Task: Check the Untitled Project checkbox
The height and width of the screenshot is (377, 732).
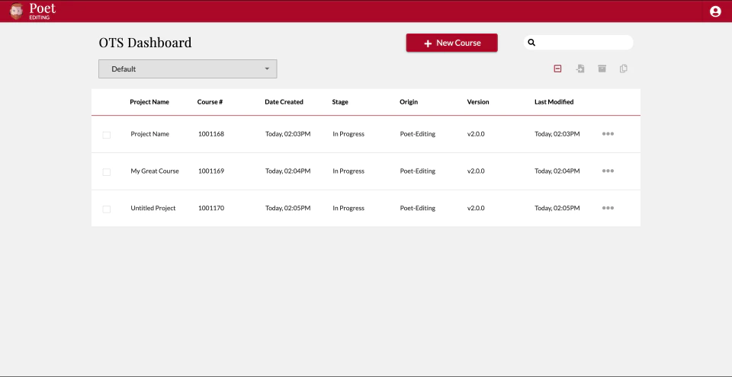Action: pyautogui.click(x=107, y=209)
